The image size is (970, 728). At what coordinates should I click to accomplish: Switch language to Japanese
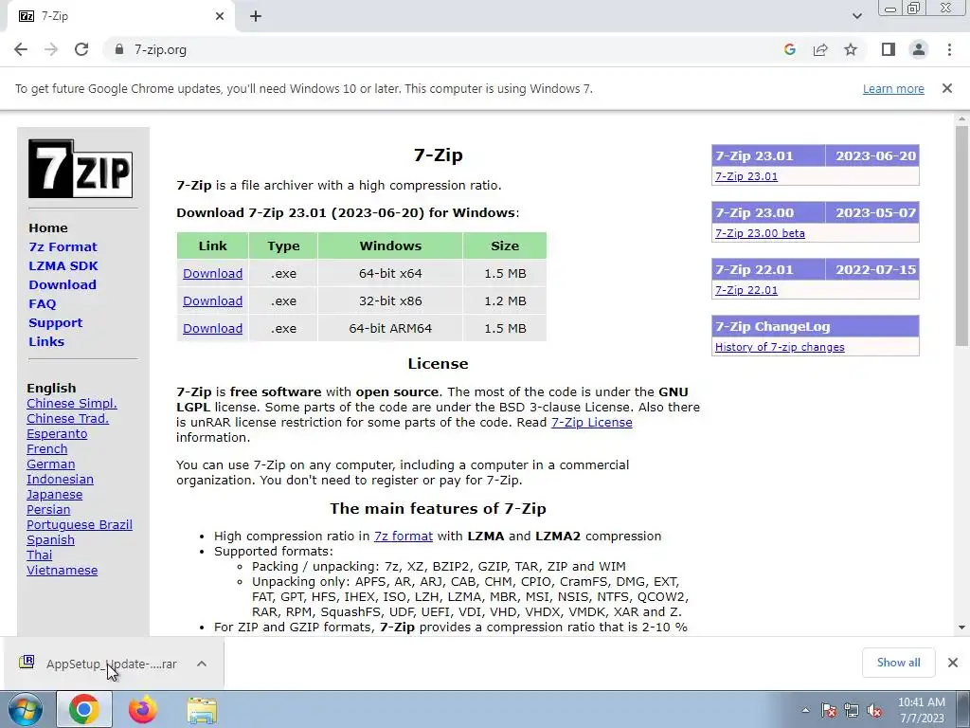point(54,495)
